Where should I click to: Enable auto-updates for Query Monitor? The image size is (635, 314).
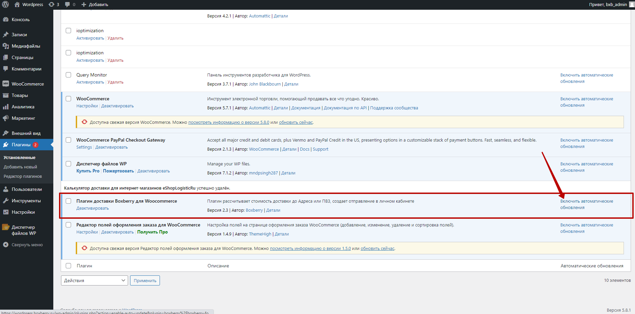pos(587,78)
